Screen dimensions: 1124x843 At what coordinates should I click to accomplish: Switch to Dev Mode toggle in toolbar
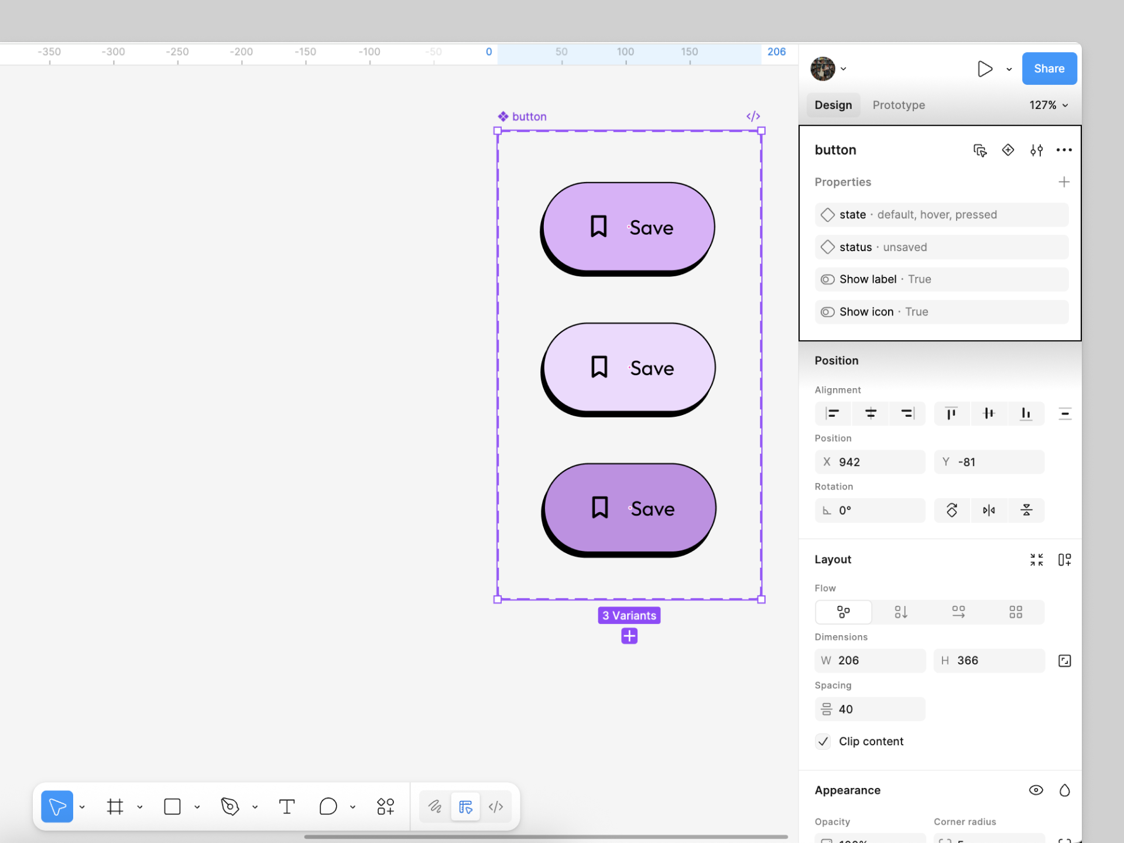click(x=496, y=807)
